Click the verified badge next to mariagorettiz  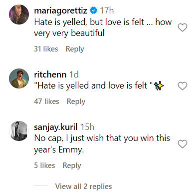coord(93,10)
